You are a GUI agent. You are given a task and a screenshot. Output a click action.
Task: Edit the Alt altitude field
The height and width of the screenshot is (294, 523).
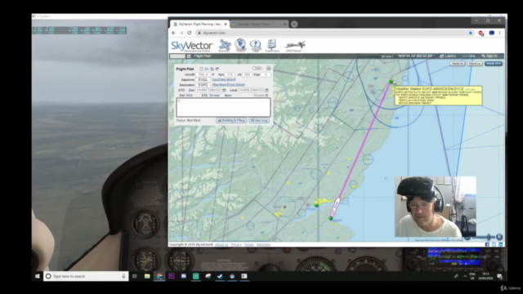pyautogui.click(x=247, y=74)
